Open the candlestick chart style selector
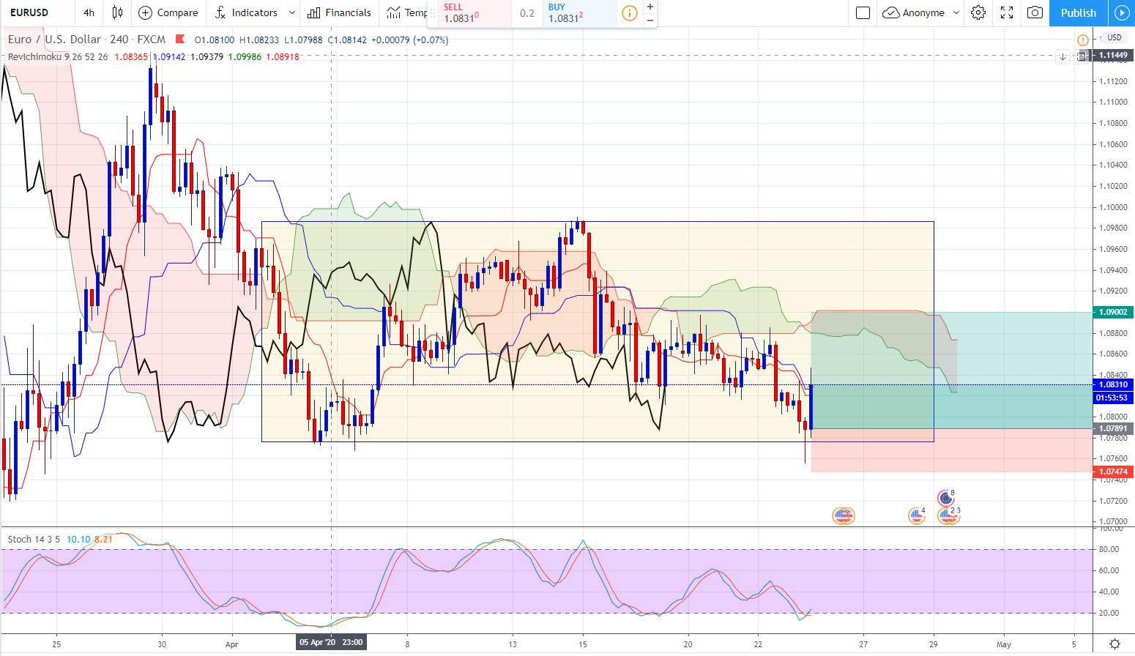The height and width of the screenshot is (656, 1135). coord(117,12)
